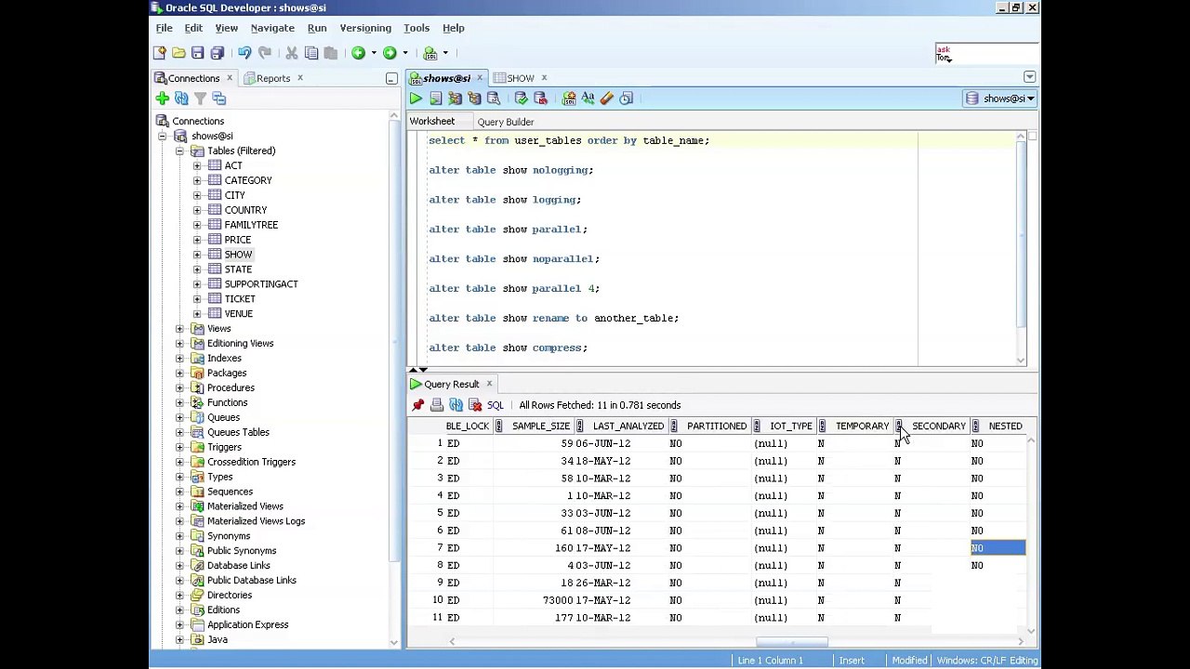Image resolution: width=1190 pixels, height=669 pixels.
Task: Click the Copy toolbar icon
Action: click(311, 53)
